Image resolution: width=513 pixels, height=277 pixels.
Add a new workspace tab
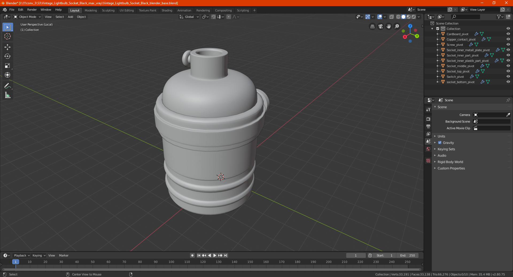pyautogui.click(x=254, y=10)
